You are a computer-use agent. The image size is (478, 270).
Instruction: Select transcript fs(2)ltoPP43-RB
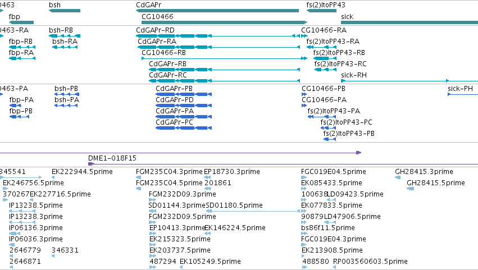tap(325, 58)
